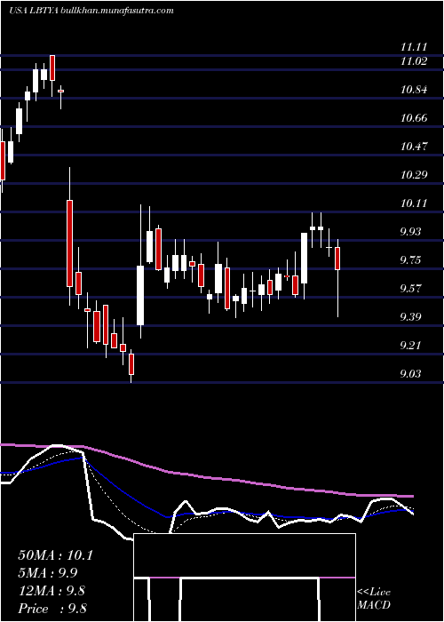Click the 10.66 price axis label

point(414,118)
